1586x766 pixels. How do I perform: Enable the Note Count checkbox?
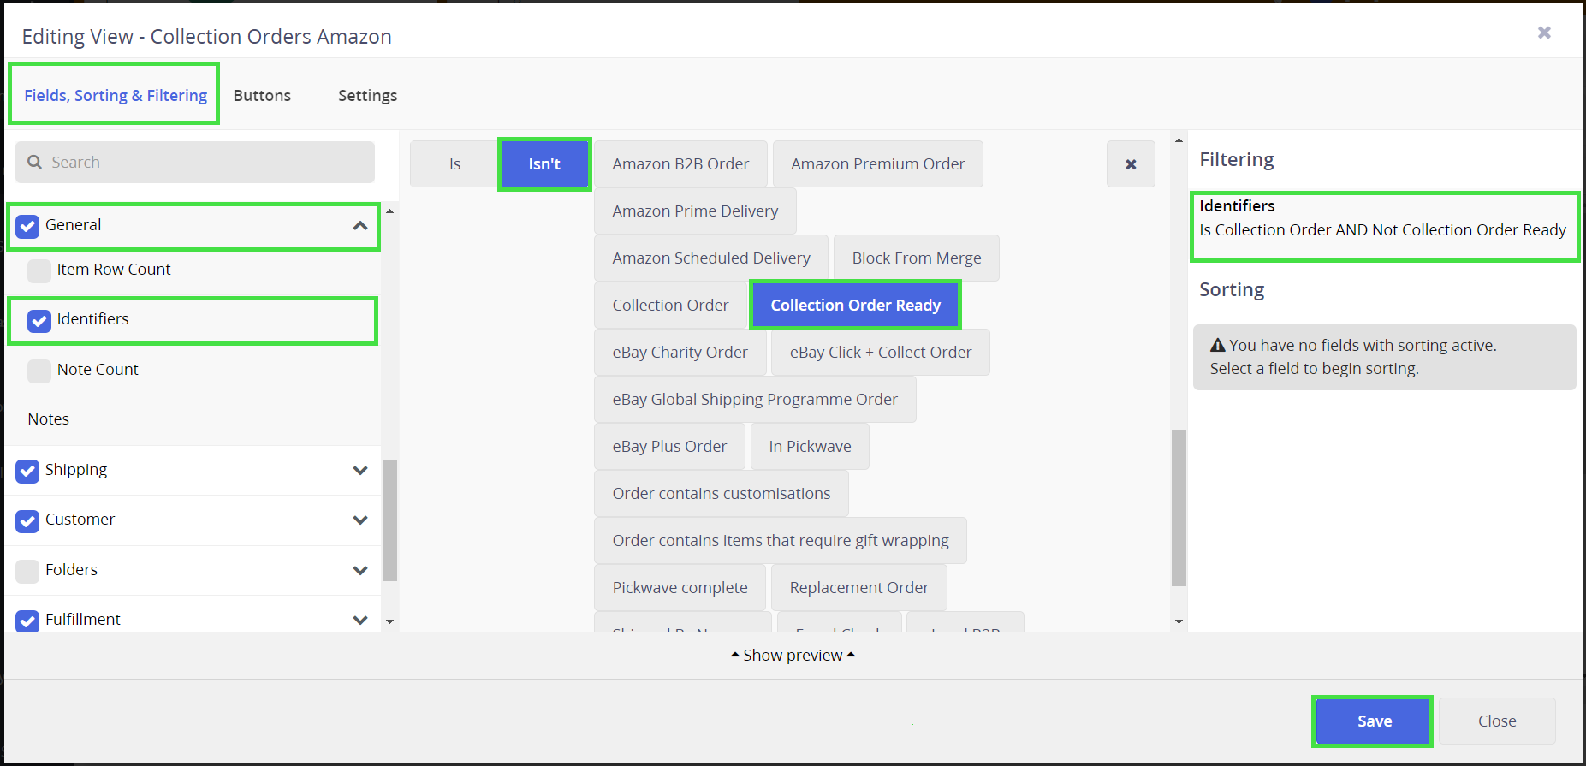click(x=39, y=371)
